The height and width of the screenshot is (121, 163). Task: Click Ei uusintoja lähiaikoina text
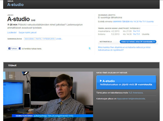pyautogui.click(x=110, y=18)
